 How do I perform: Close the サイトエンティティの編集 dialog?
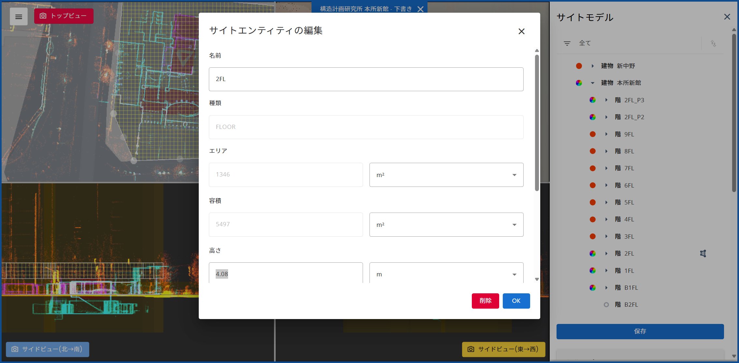[521, 31]
